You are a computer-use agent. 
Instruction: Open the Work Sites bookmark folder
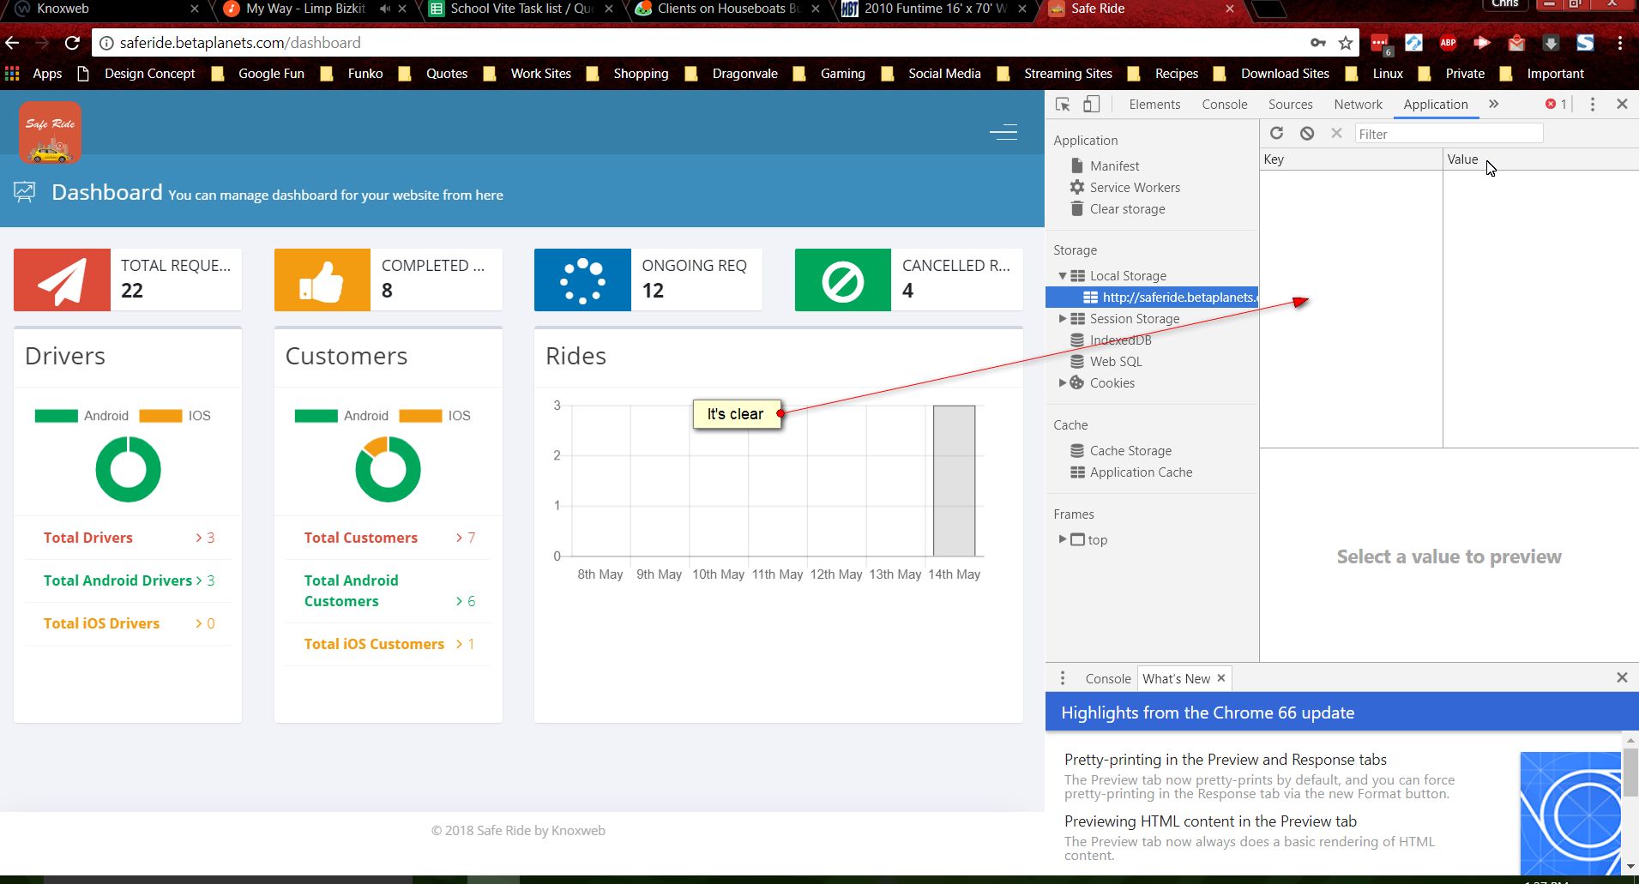point(529,74)
